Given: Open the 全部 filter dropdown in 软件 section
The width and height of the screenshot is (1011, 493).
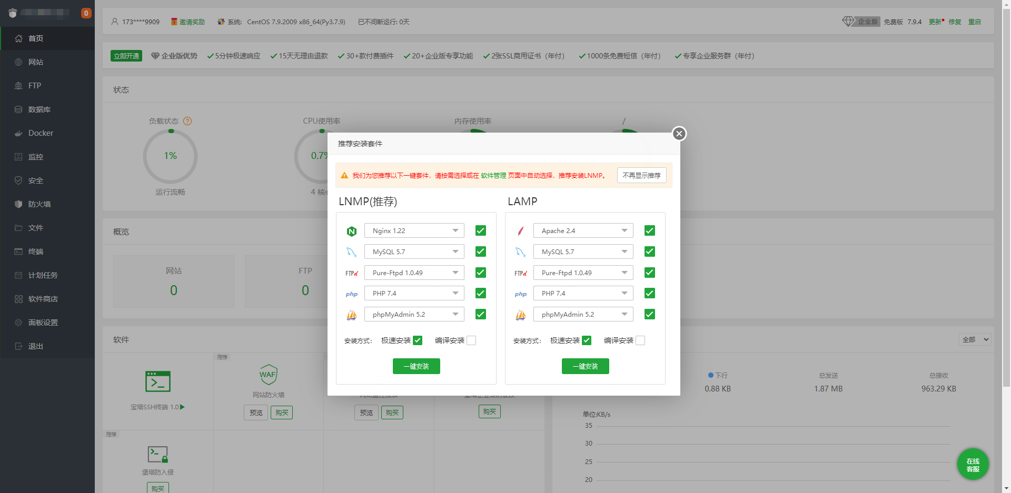Looking at the screenshot, I should click(x=974, y=339).
